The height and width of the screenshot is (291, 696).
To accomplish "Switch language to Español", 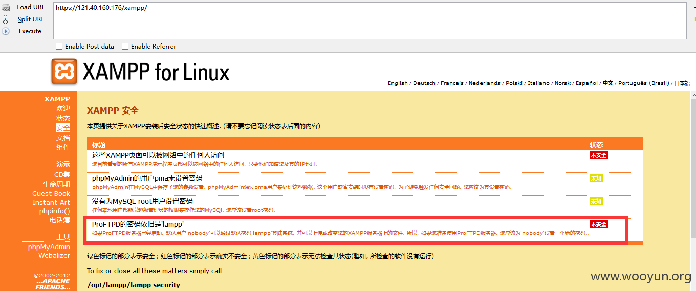I will pyautogui.click(x=586, y=83).
